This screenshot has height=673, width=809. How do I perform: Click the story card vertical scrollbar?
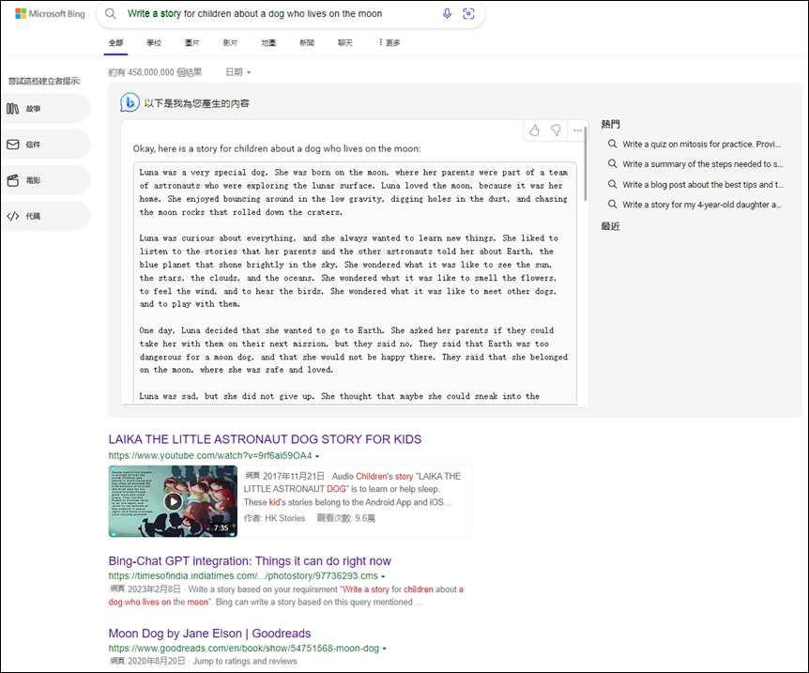point(585,164)
